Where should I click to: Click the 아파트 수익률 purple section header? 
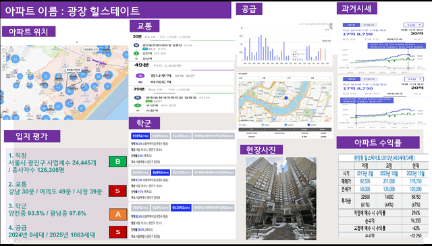[x=378, y=142]
